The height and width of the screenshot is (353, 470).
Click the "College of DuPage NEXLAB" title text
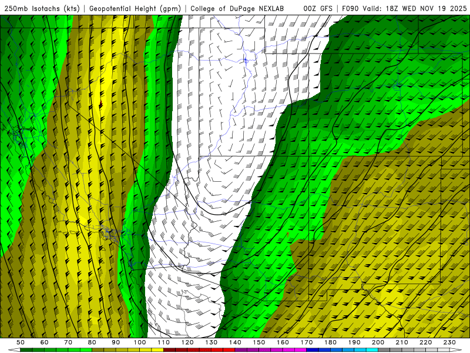(x=237, y=9)
